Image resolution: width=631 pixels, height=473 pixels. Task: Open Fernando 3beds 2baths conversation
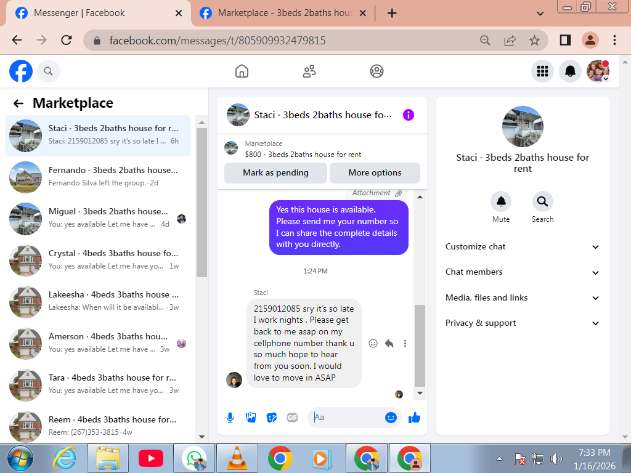(x=97, y=177)
